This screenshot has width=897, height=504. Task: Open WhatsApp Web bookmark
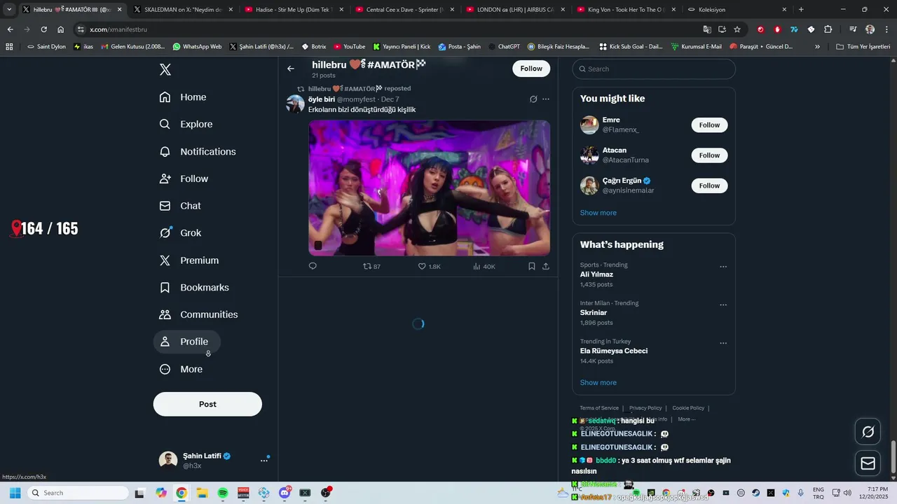pyautogui.click(x=196, y=47)
